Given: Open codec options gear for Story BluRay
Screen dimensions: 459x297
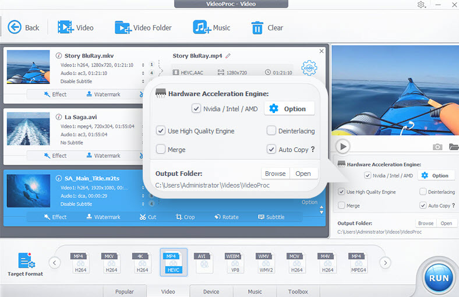Looking at the screenshot, I should click(x=309, y=68).
